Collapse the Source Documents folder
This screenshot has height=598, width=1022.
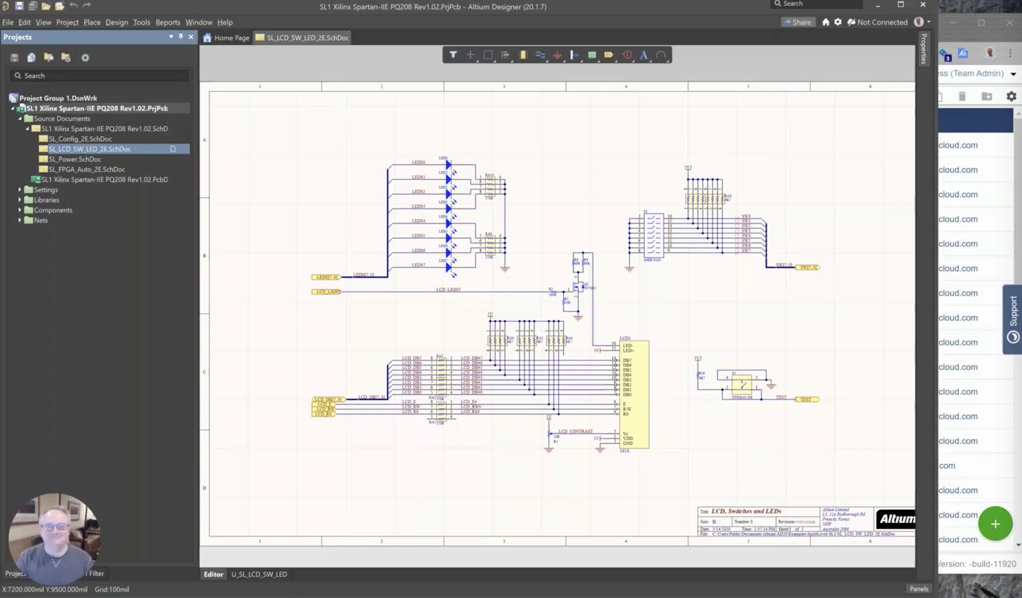coord(20,119)
